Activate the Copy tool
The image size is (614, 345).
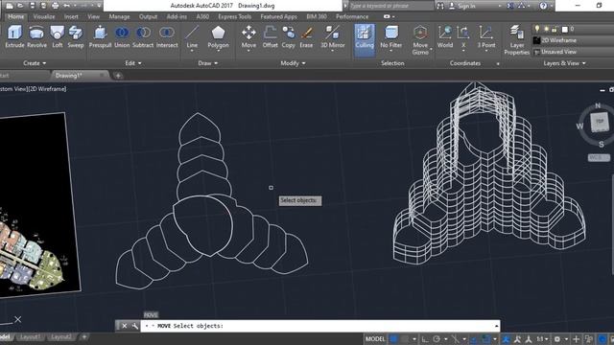click(288, 36)
